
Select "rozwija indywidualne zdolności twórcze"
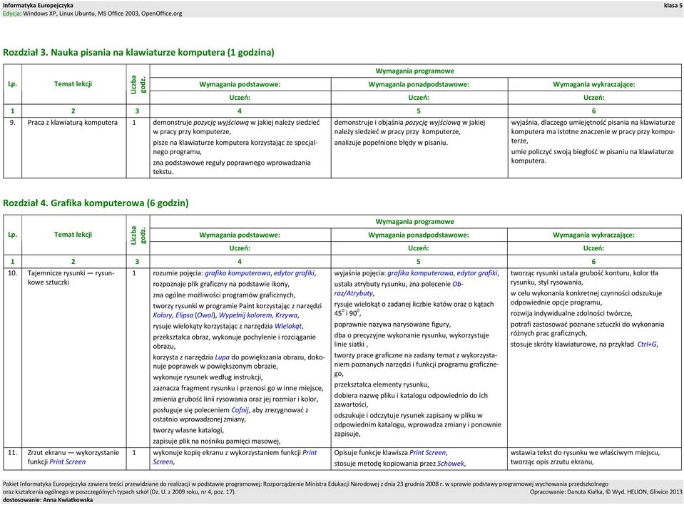click(x=571, y=314)
